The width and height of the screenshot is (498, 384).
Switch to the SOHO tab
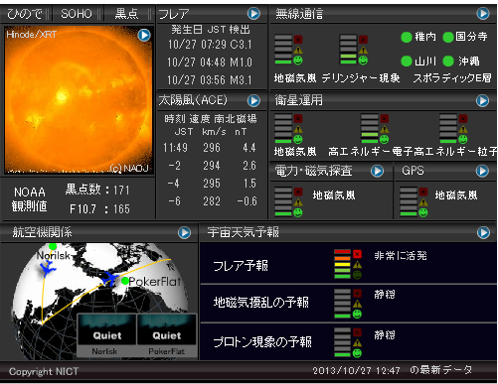pos(77,14)
